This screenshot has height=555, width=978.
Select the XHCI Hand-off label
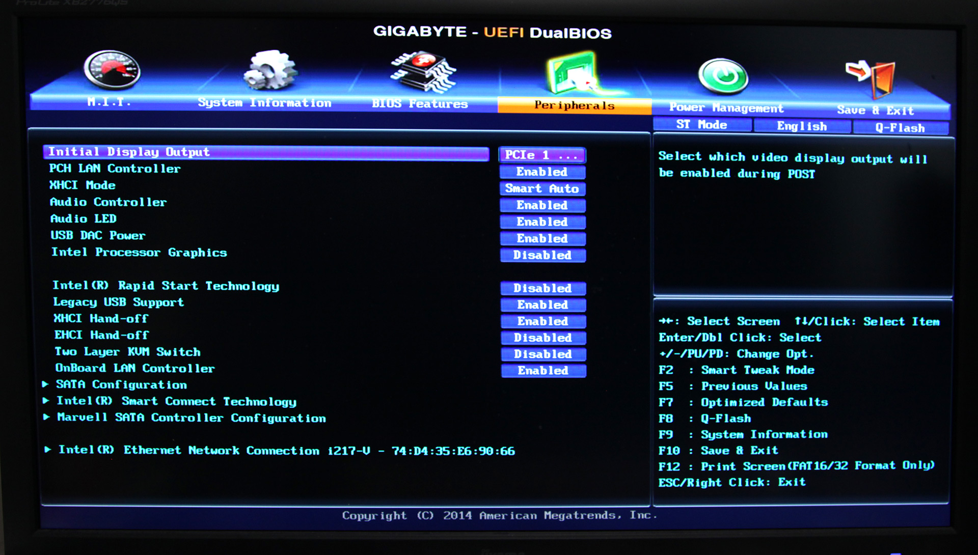point(101,319)
